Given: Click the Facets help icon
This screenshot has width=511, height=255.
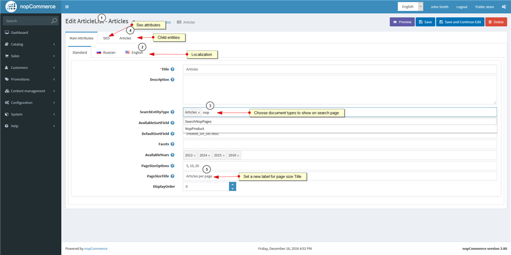Looking at the screenshot, I should click(172, 144).
